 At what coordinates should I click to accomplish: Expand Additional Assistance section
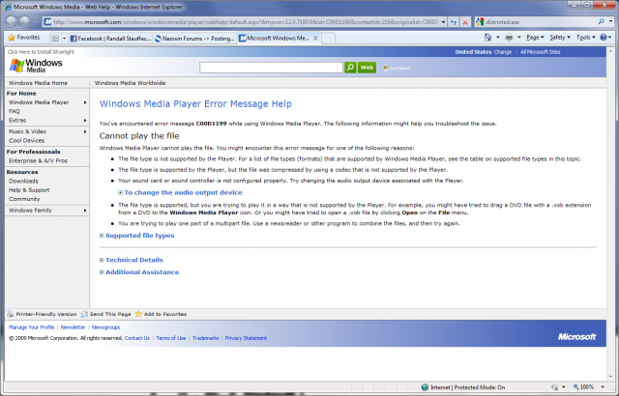tap(102, 272)
